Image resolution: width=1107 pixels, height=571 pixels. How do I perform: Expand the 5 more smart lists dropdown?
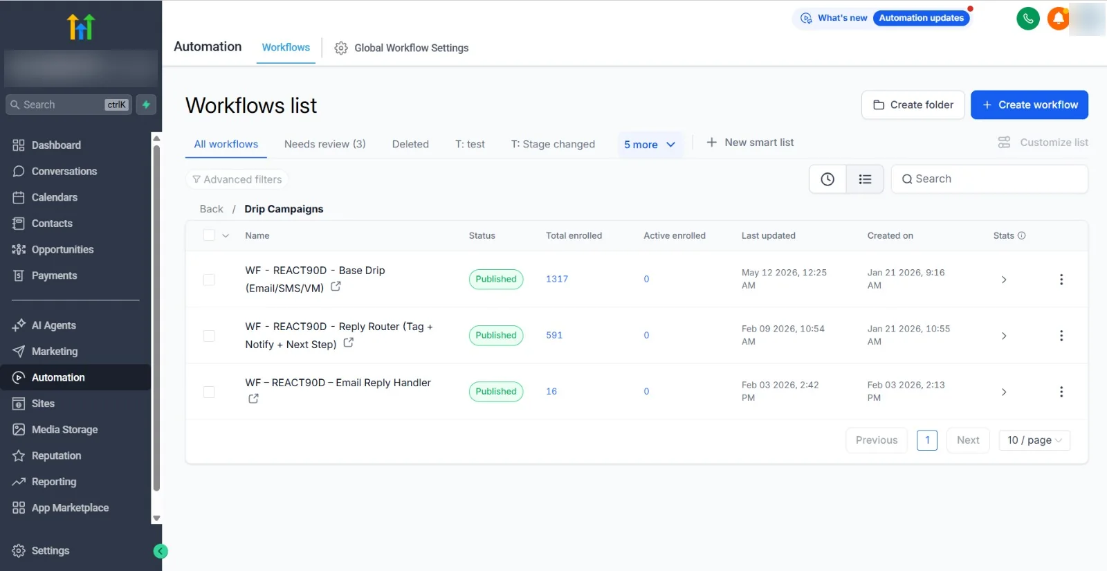(x=650, y=145)
